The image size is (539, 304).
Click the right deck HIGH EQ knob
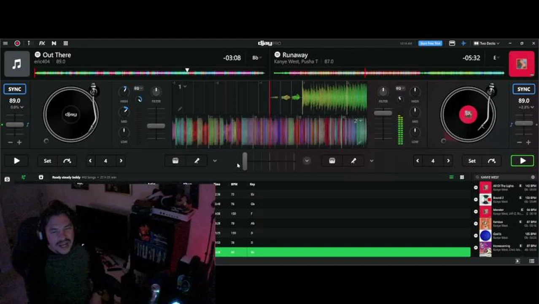point(415,91)
